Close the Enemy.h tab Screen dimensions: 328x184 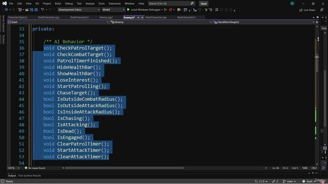click(142, 17)
